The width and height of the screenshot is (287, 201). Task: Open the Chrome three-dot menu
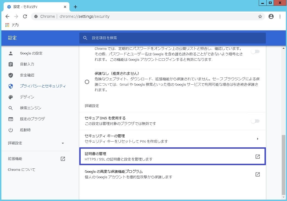pyautogui.click(x=280, y=16)
